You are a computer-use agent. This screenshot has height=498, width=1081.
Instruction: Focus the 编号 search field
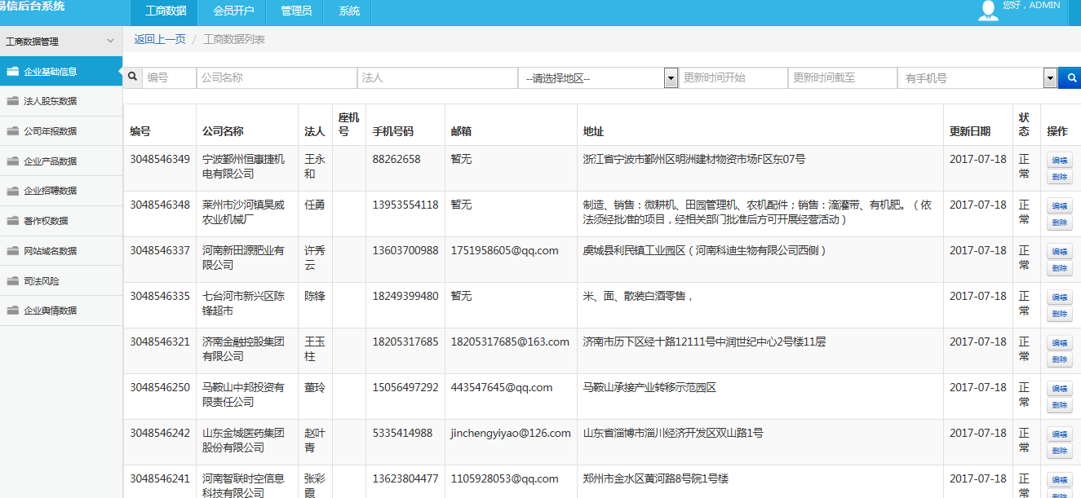click(169, 78)
